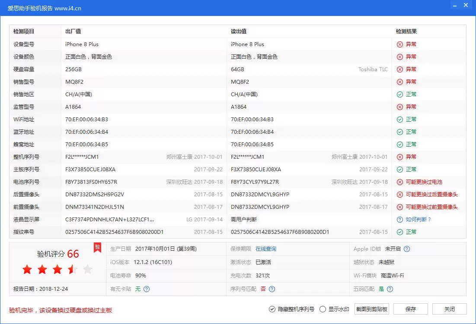Click the red X icon in 电池序列号 row

[x=400, y=182]
